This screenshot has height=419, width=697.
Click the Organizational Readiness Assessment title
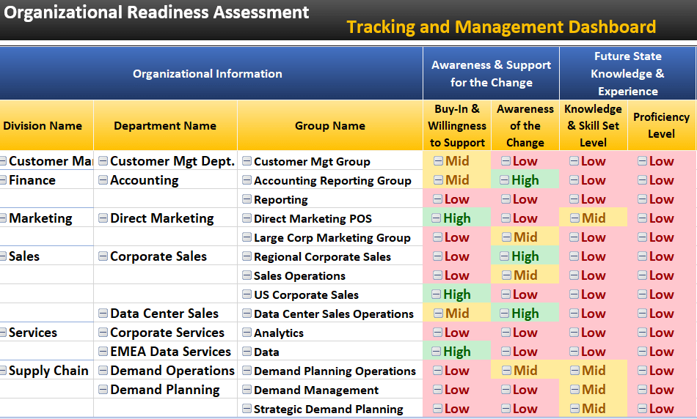point(156,12)
